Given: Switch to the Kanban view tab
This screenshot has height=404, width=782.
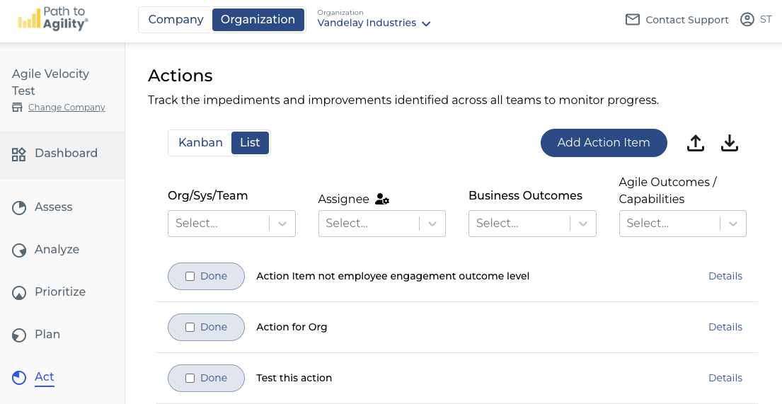Looking at the screenshot, I should 200,143.
